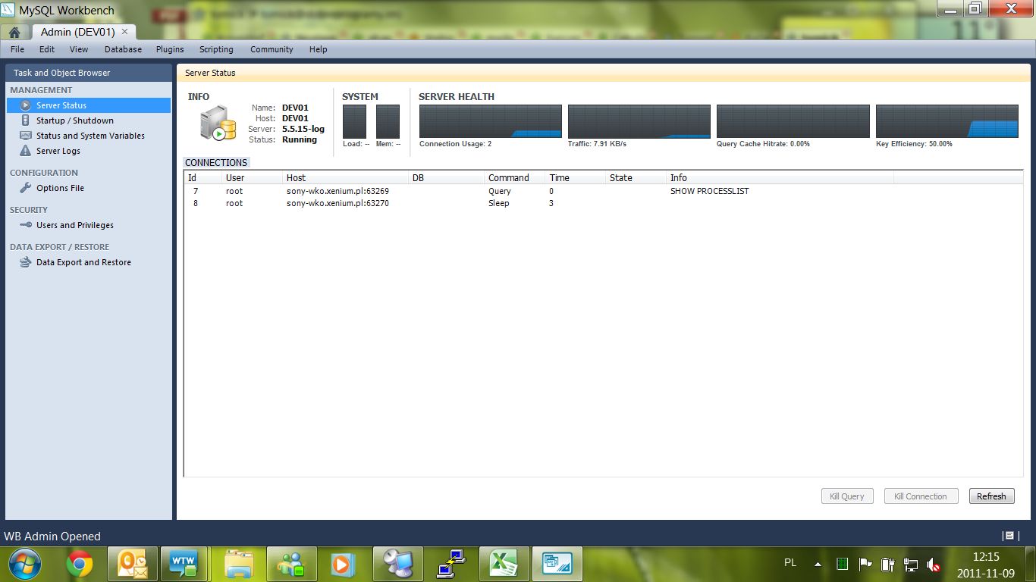Viewport: 1036px width, 582px height.
Task: Click the Query Cache Hitrate graph
Action: point(793,121)
